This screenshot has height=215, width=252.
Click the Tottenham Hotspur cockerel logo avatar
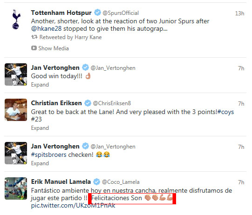pos(16,20)
